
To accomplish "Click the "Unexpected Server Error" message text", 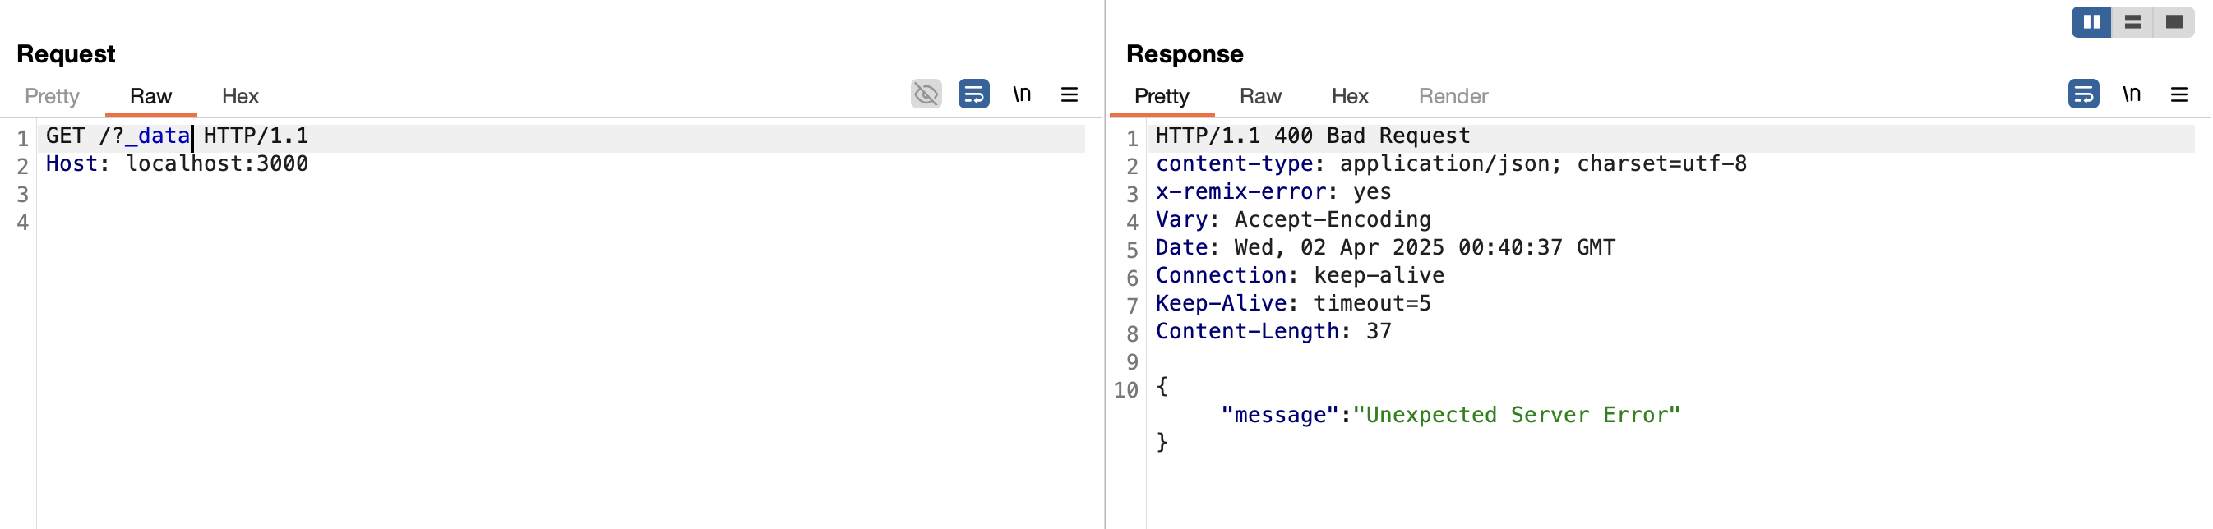I will 1515,416.
